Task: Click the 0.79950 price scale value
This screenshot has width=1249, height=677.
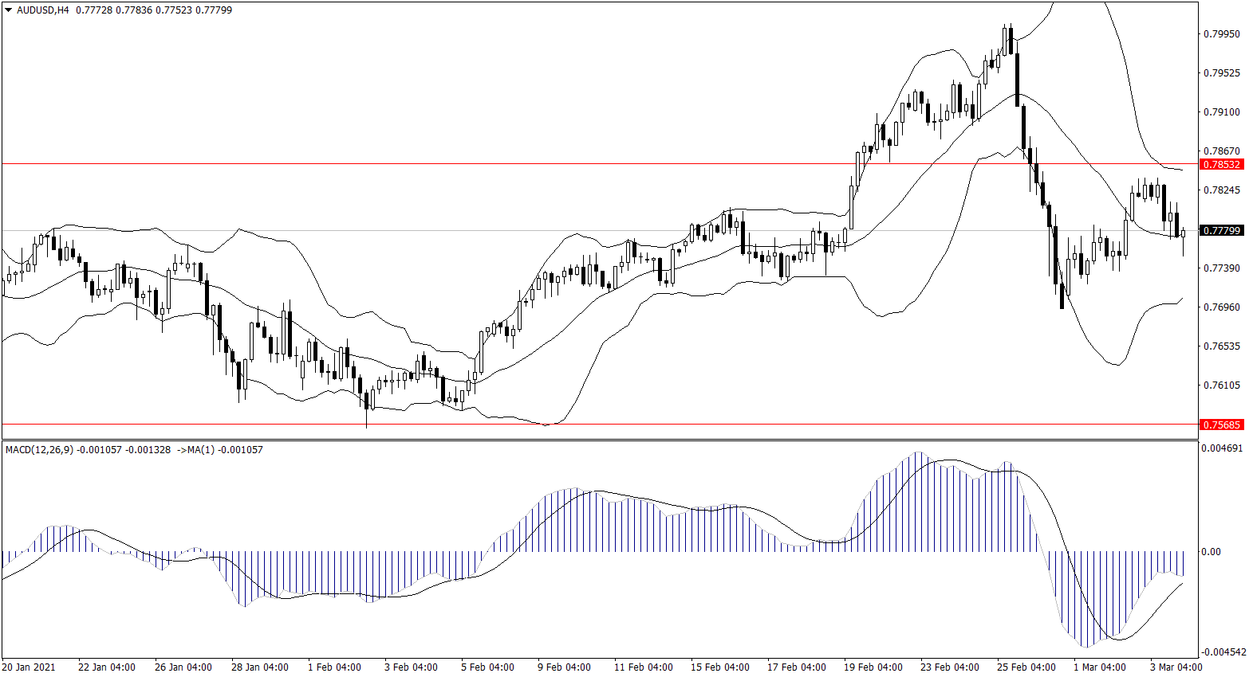Action: click(x=1221, y=34)
